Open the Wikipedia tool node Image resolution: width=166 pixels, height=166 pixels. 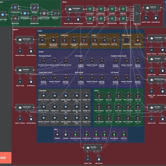57,134
